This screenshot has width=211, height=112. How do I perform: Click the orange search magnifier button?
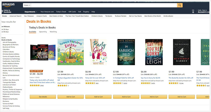pos(180,5)
